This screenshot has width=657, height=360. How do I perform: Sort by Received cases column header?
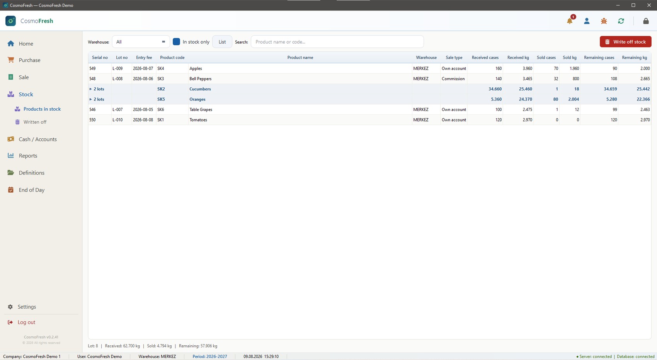point(485,58)
